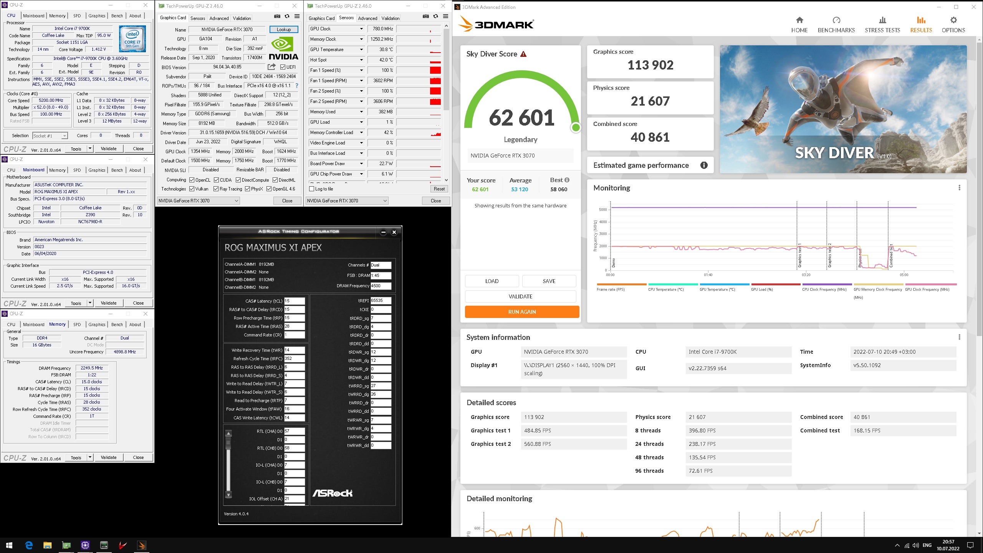
Task: Click the vertical slider in ASRock Timing Configurator
Action: coord(228,464)
